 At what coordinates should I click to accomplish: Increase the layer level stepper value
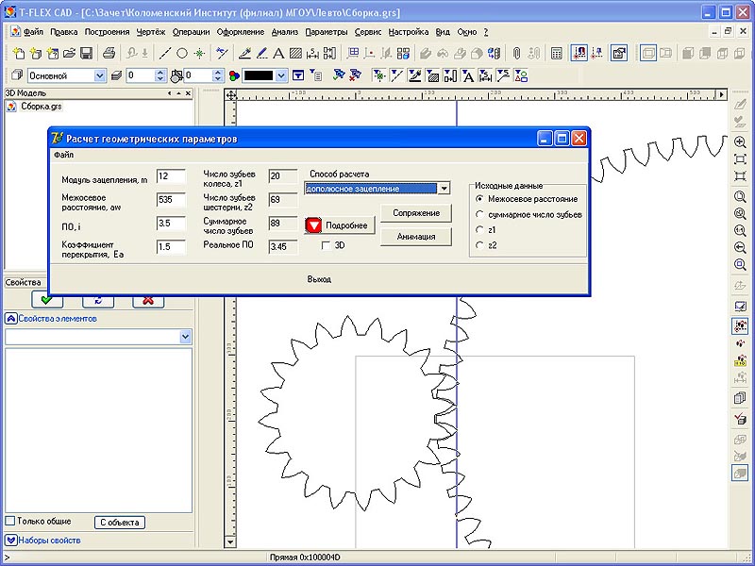(160, 73)
